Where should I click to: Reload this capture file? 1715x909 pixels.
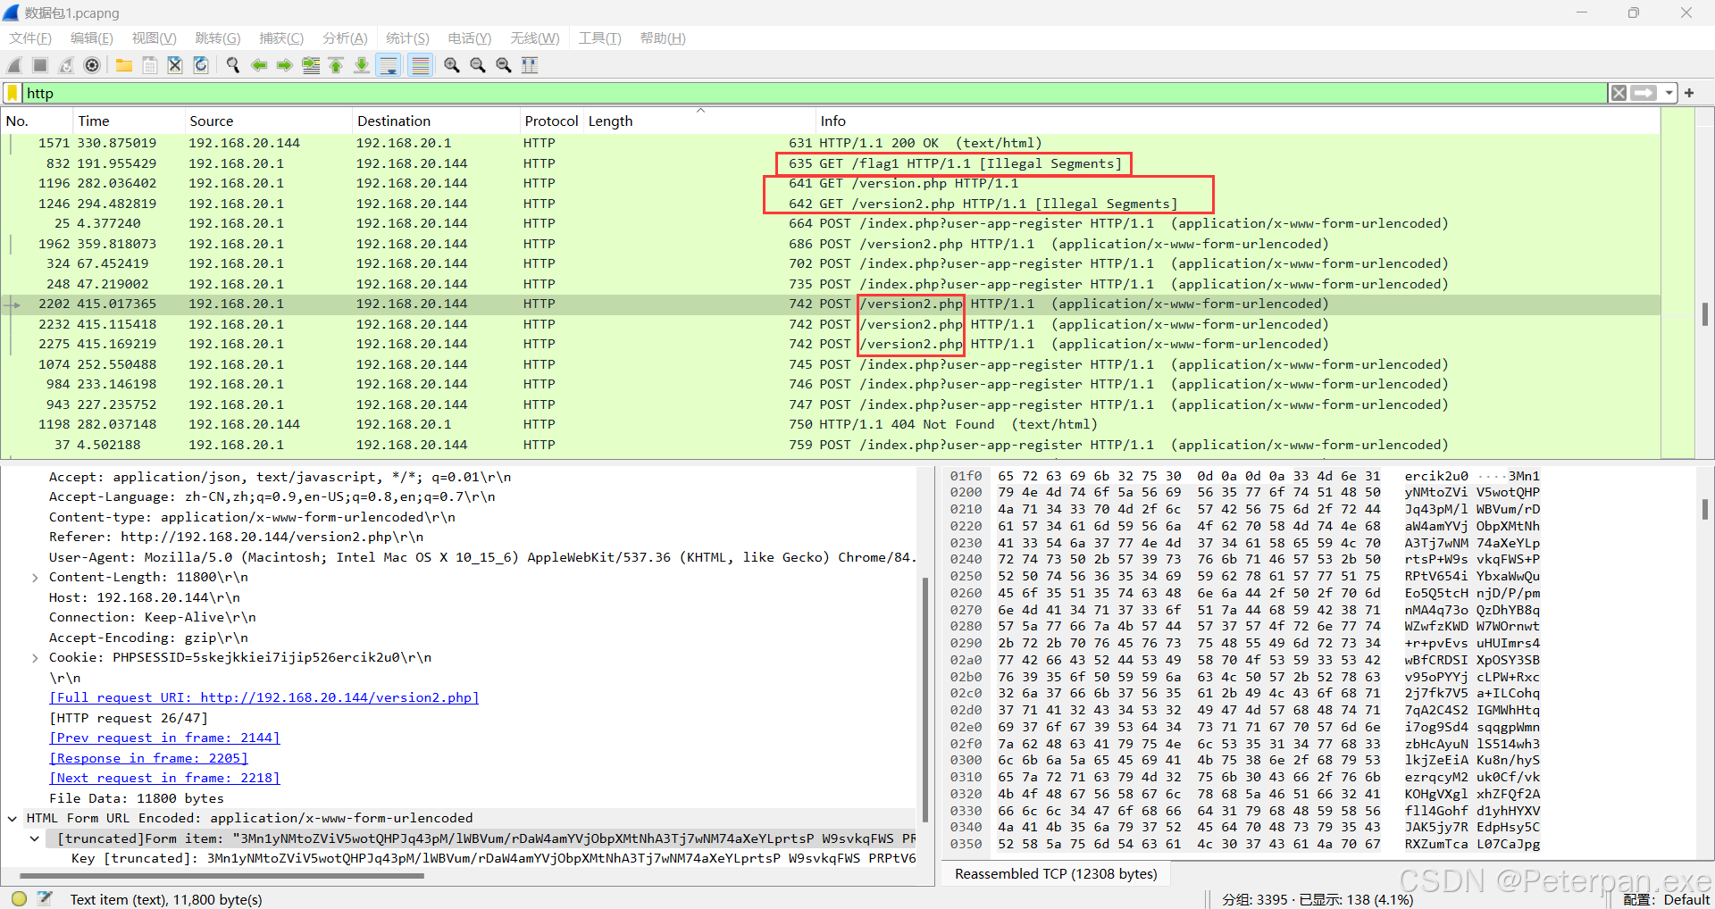(x=201, y=65)
